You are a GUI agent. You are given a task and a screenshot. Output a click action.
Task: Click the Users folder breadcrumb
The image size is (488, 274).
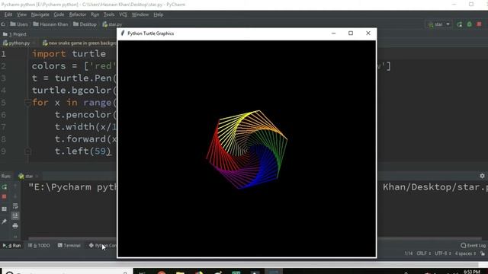pyautogui.click(x=19, y=24)
